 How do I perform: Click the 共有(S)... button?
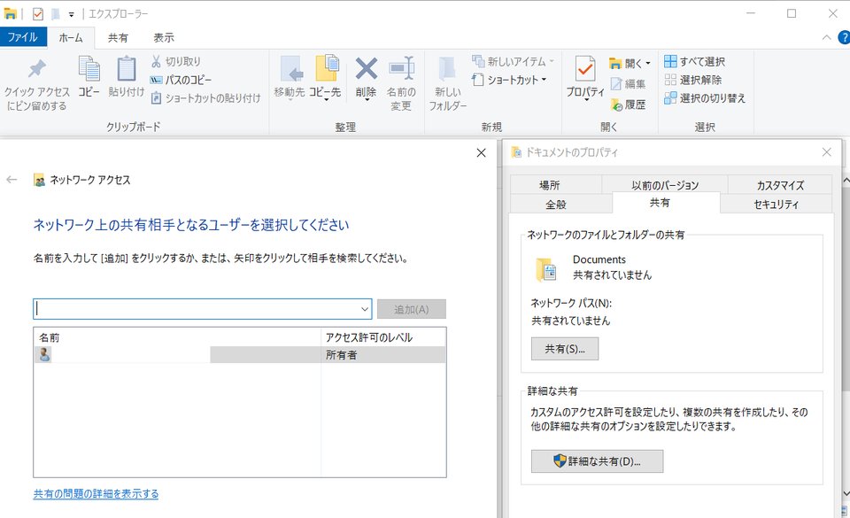(565, 348)
